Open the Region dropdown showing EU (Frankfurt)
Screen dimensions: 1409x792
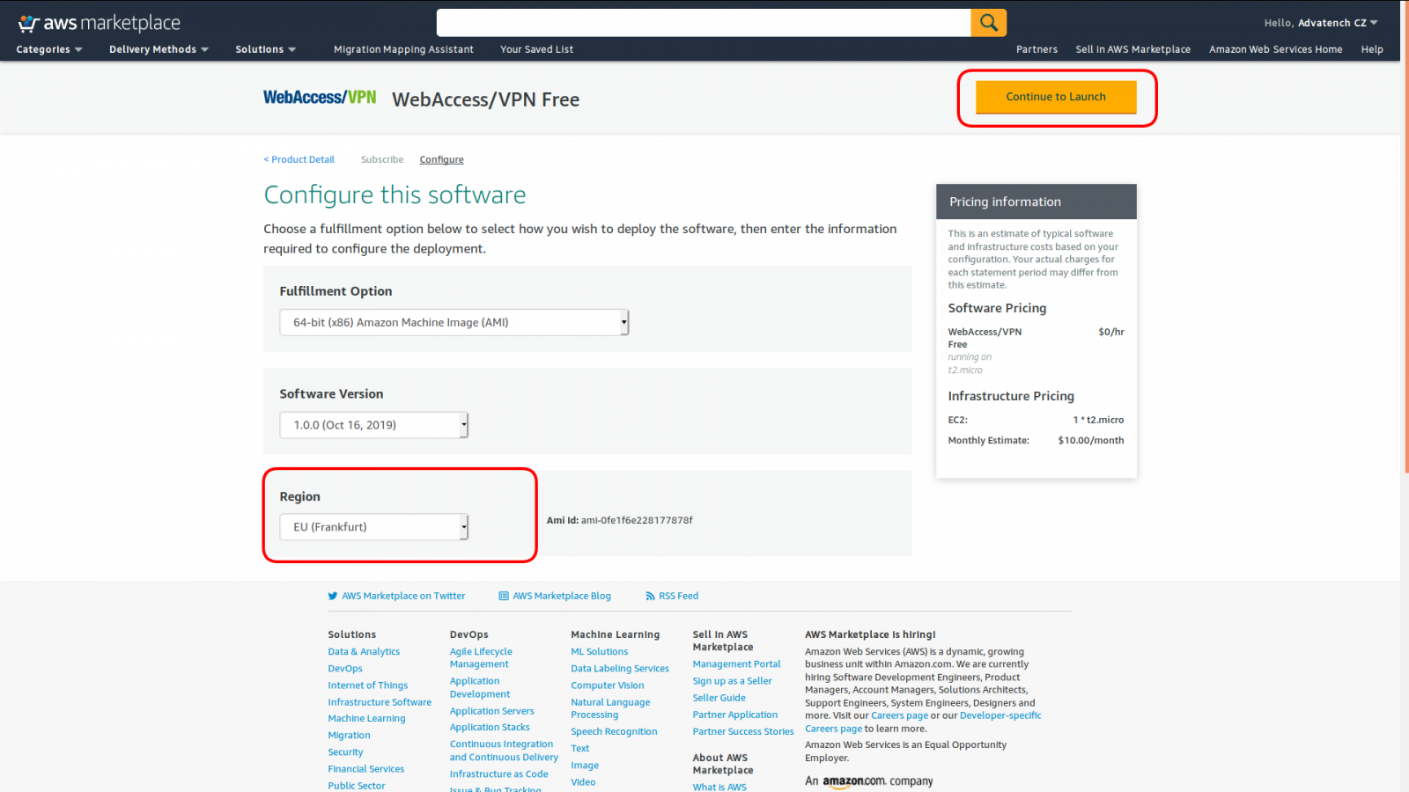click(x=373, y=527)
